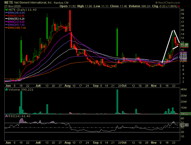Click the 30 RSI axis label

[x=182, y=132]
